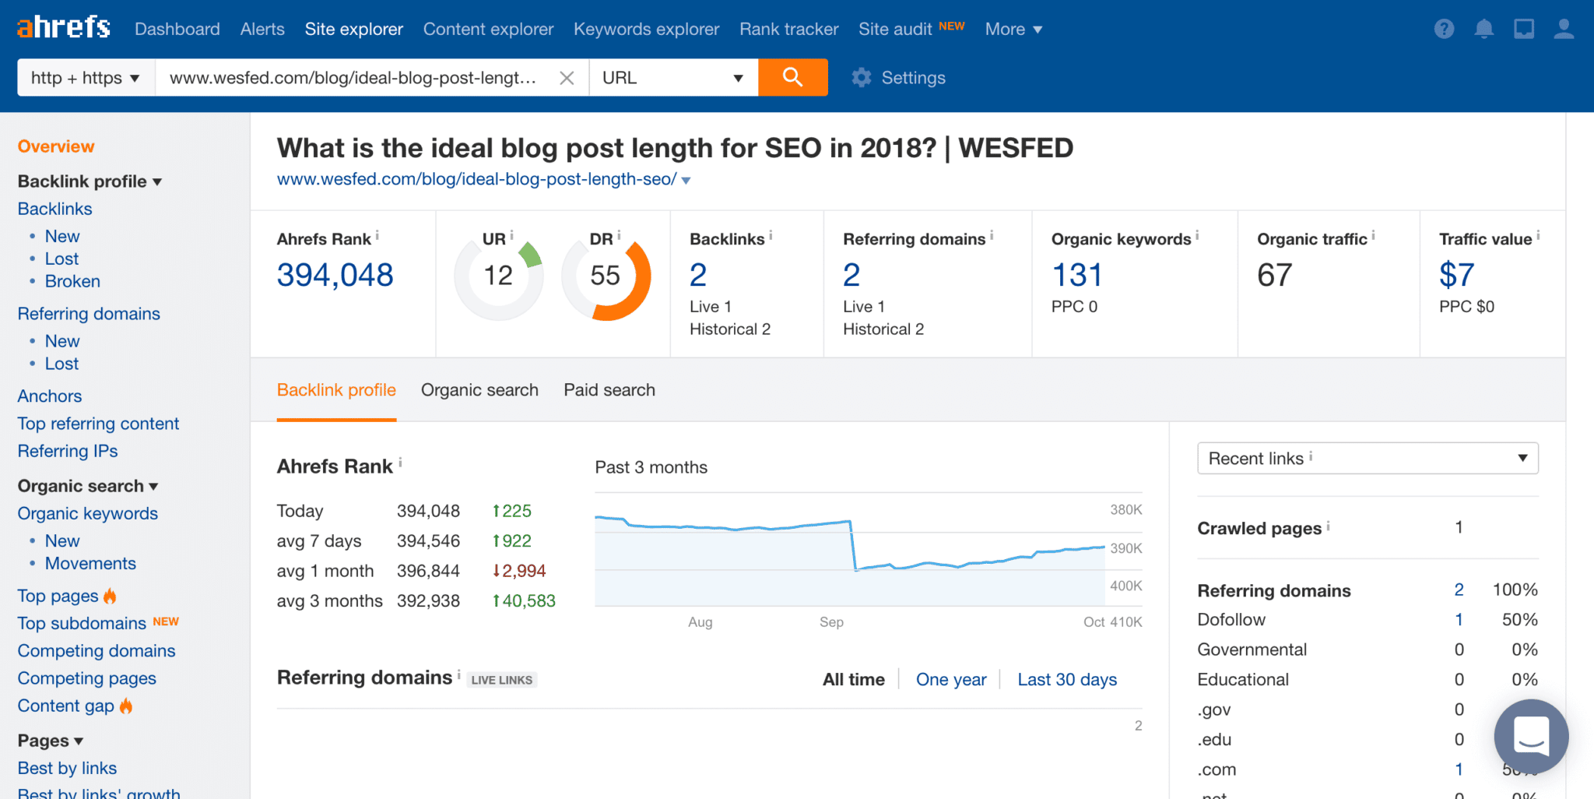The image size is (1594, 799).
Task: Click the Overview sidebar item
Action: click(x=56, y=146)
